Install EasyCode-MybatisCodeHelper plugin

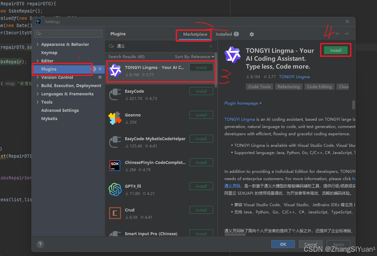point(201,139)
